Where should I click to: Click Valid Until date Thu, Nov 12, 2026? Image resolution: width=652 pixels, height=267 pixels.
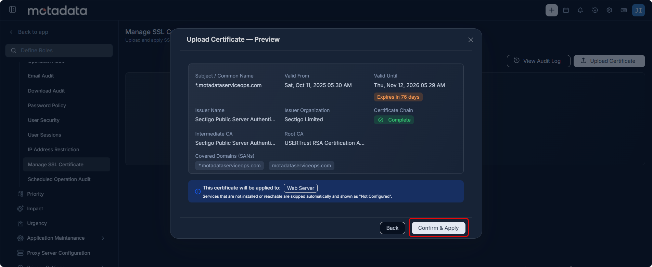(x=409, y=85)
